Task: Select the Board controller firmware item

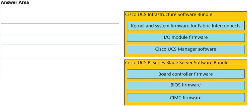Action: [185, 74]
